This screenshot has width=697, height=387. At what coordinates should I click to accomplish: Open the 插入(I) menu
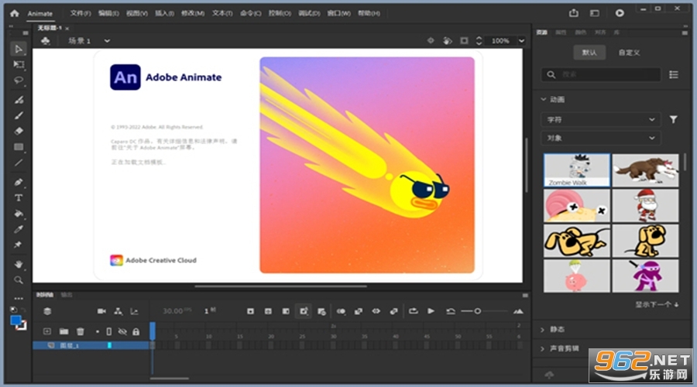click(x=164, y=13)
